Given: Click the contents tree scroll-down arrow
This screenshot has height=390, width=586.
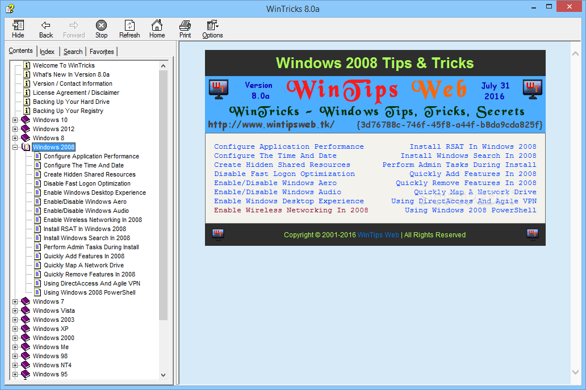Looking at the screenshot, I should pyautogui.click(x=163, y=375).
